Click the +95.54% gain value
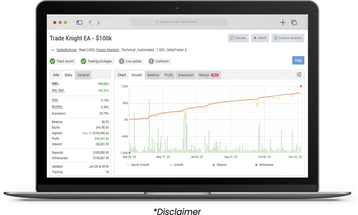Screen dimensions: 358x215 [103, 84]
